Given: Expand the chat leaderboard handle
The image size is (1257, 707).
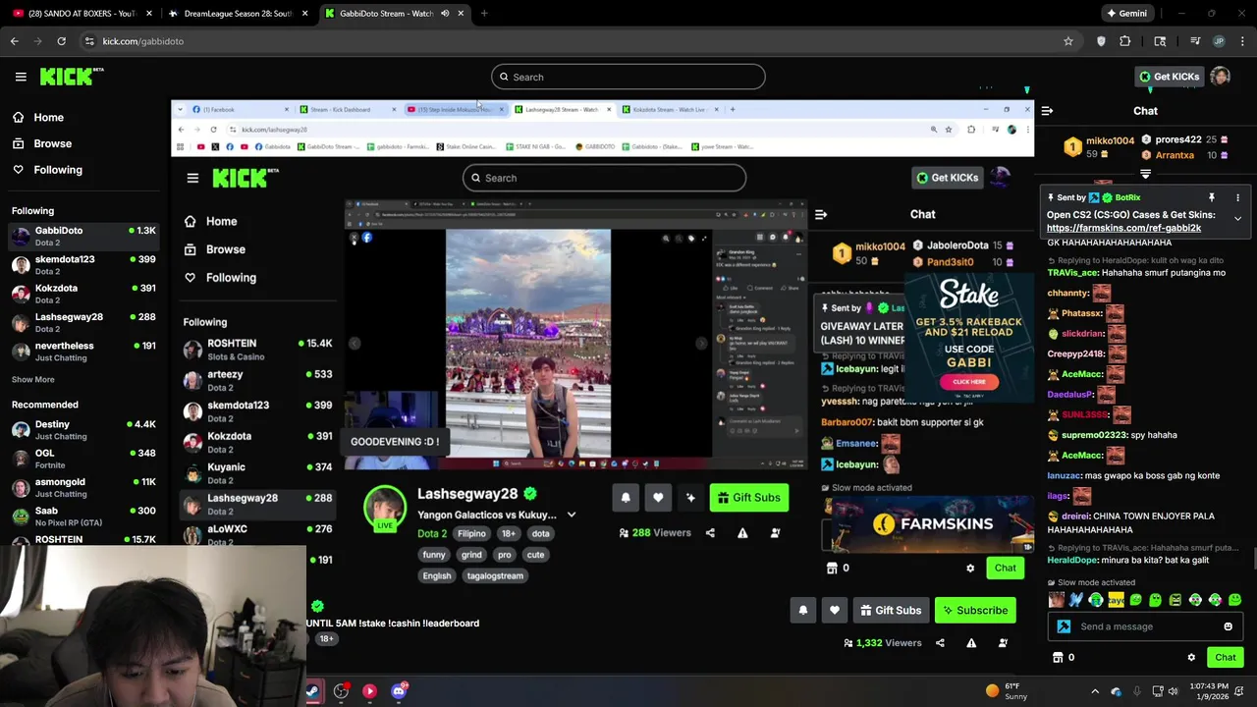Looking at the screenshot, I should [1145, 174].
